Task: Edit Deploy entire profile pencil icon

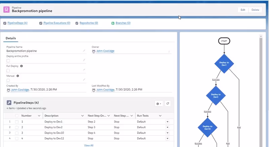Action: (84, 60)
